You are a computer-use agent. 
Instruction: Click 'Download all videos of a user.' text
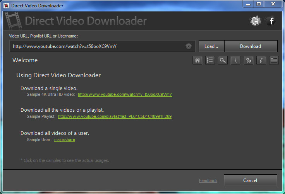[x=55, y=133]
